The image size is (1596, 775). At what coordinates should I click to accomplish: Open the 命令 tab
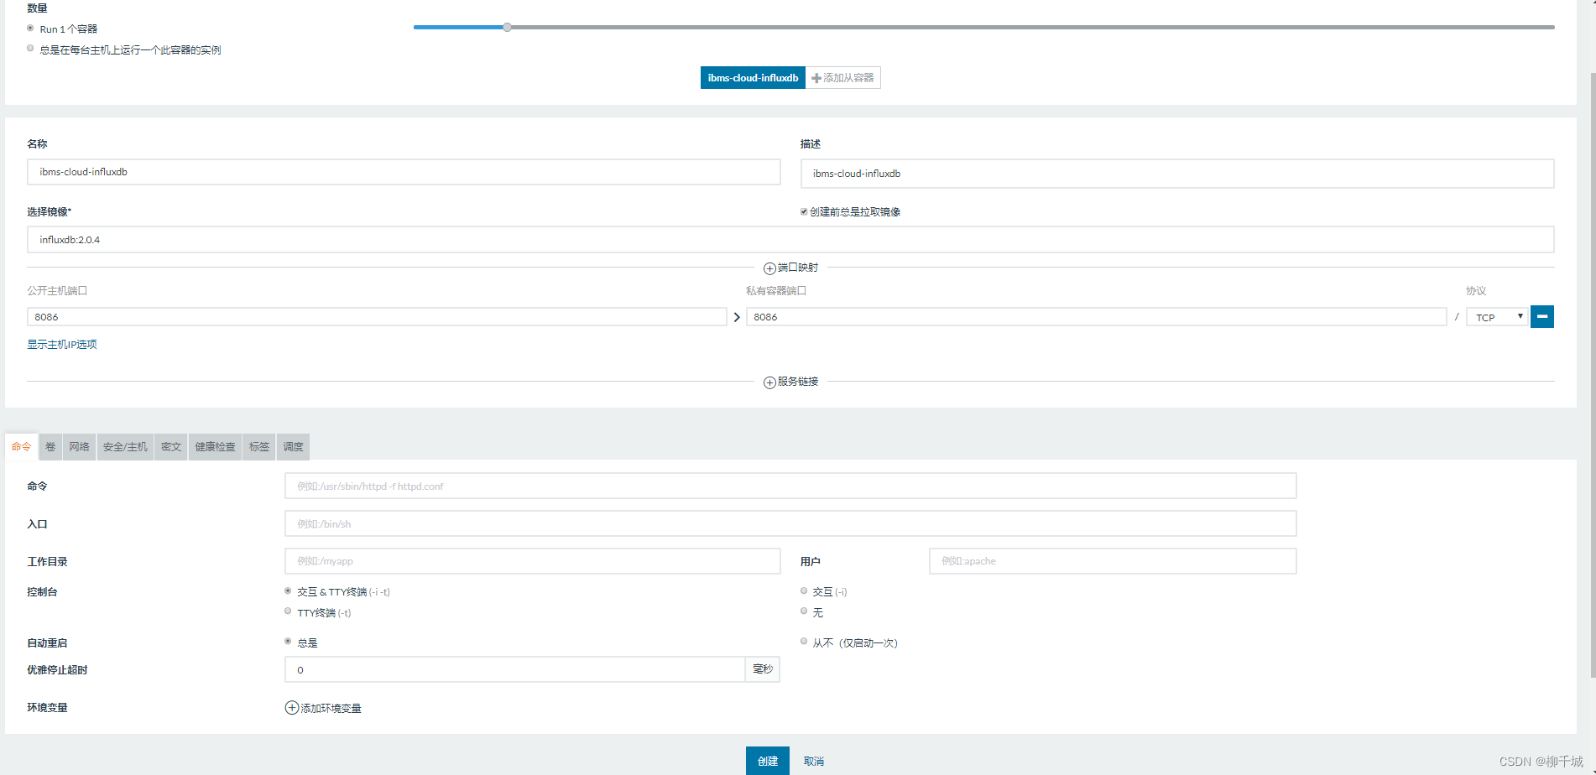tap(21, 447)
